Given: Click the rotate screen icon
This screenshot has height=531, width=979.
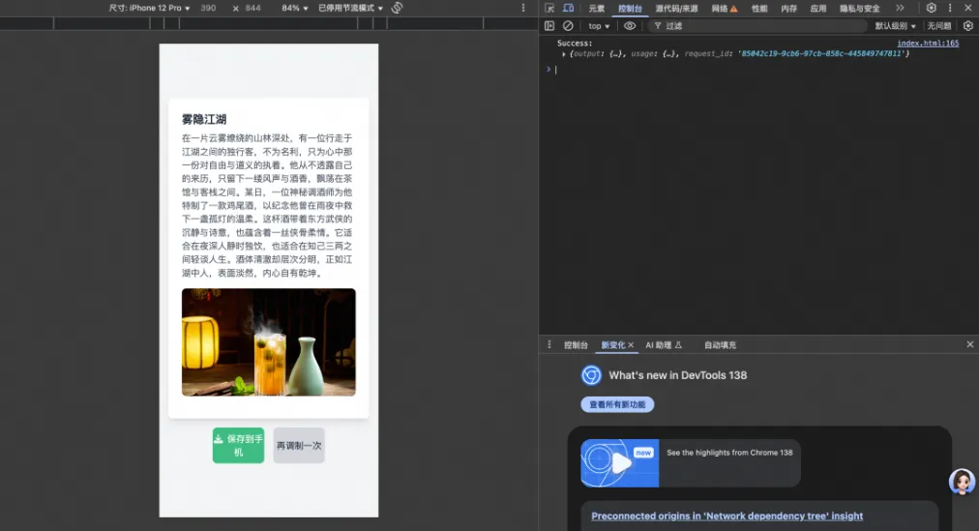Looking at the screenshot, I should pos(397,8).
